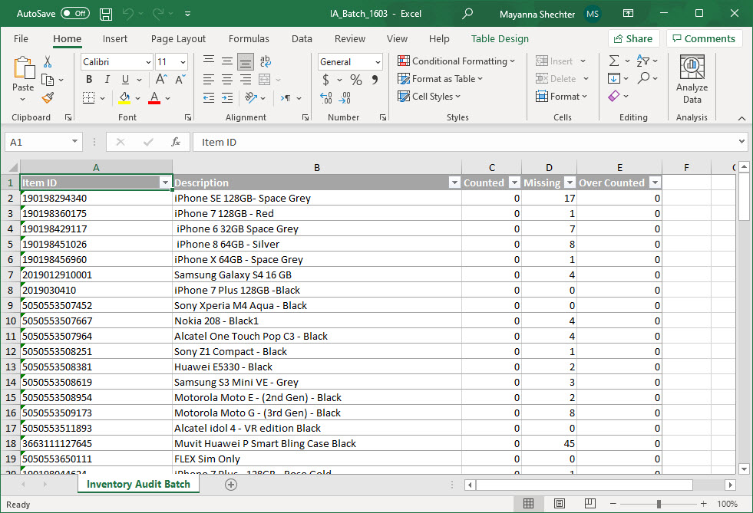753x513 pixels.
Task: Open the font name Calibri dropdown
Action: pyautogui.click(x=148, y=62)
